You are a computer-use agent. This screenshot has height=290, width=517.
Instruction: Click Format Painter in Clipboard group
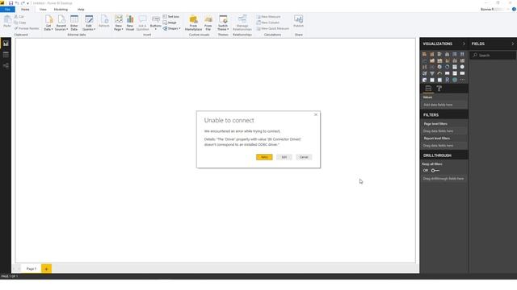[27, 28]
